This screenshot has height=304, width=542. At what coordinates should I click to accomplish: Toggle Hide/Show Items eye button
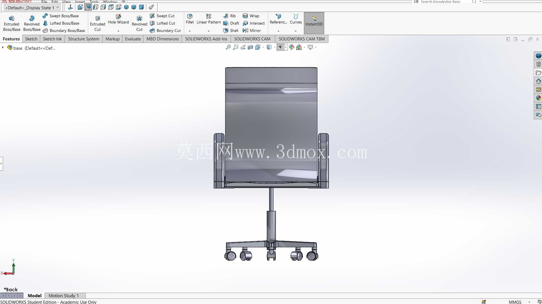280,47
